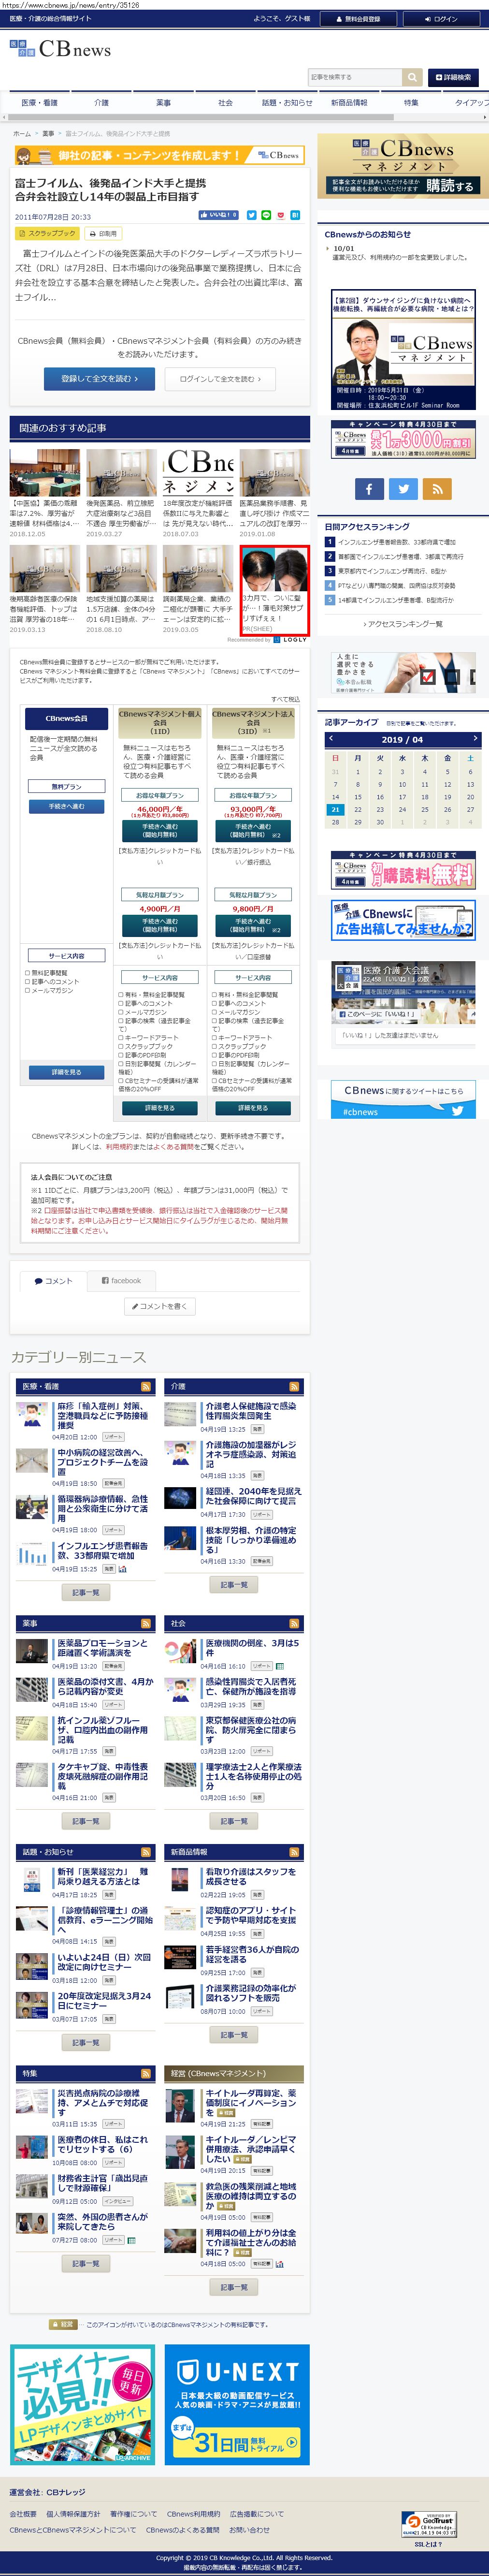Share article via green LINE icon
Image resolution: width=489 pixels, height=2576 pixels.
[x=265, y=215]
